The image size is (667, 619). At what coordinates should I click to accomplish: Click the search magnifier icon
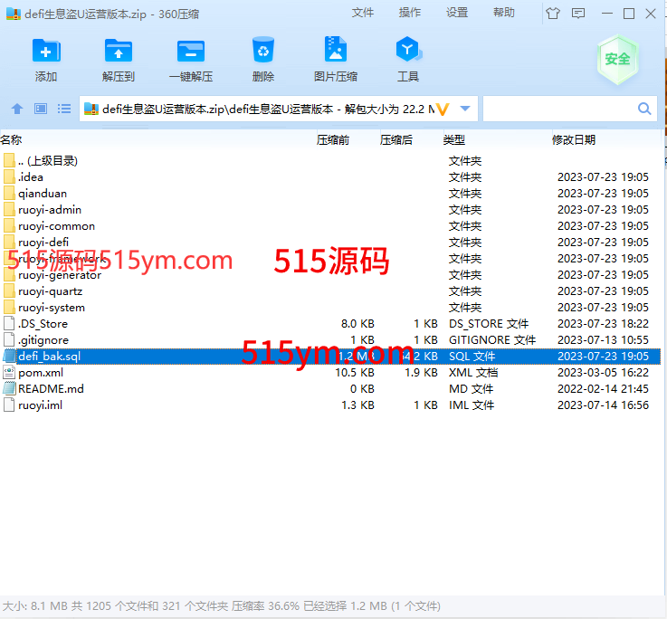[644, 109]
